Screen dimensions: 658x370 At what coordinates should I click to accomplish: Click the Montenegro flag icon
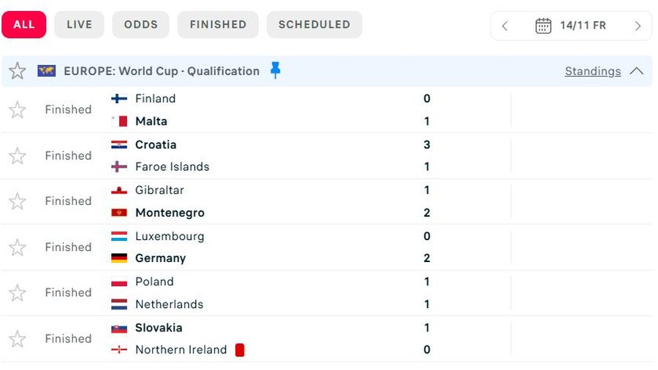[x=119, y=213]
